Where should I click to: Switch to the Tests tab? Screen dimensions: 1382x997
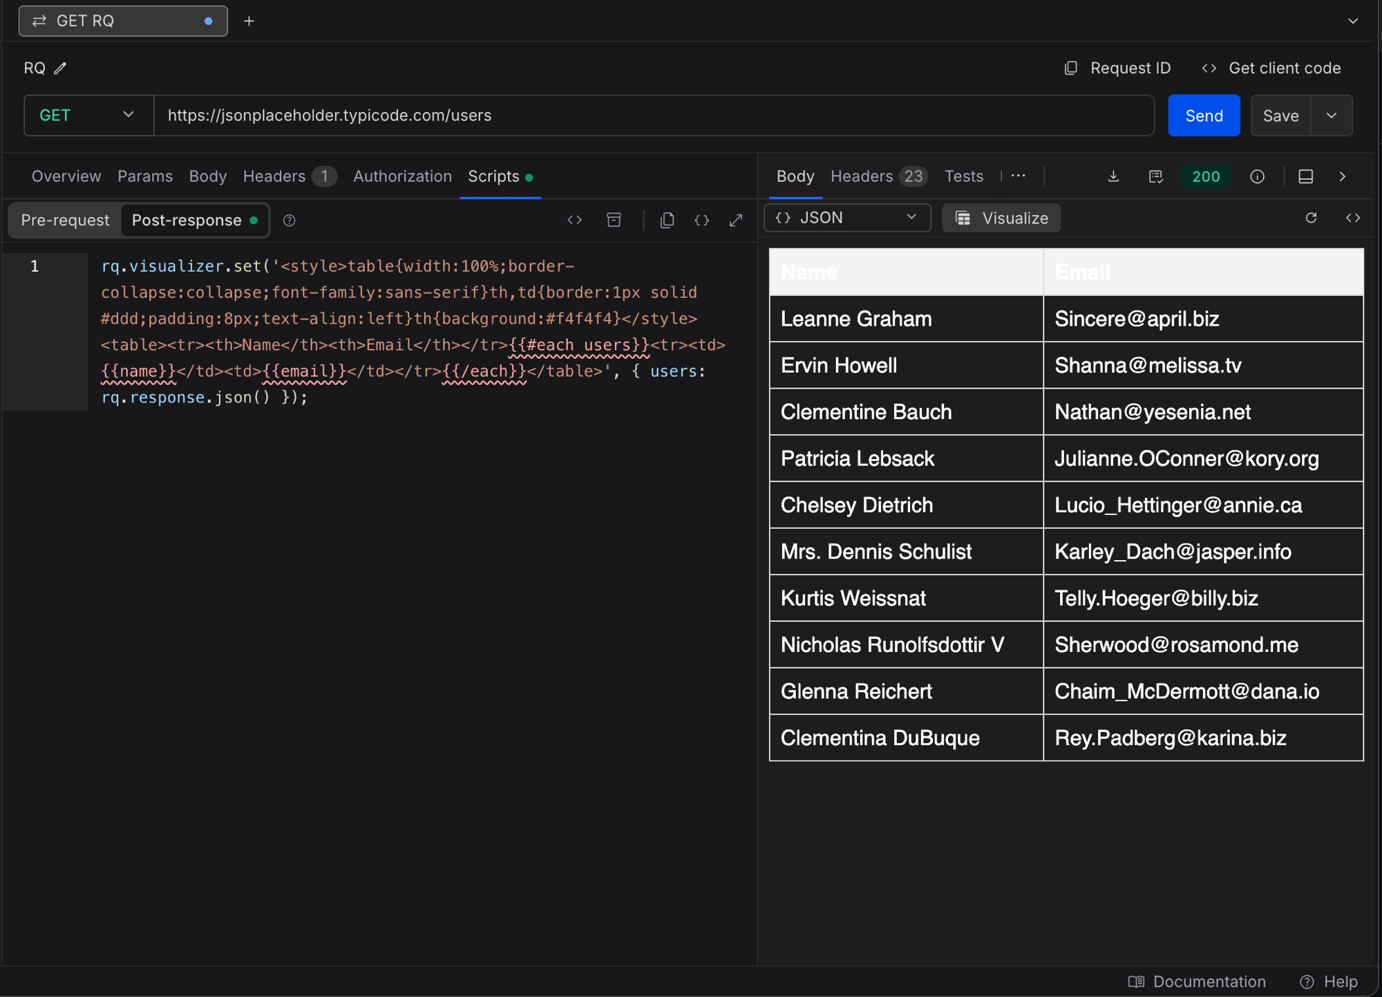click(x=964, y=177)
